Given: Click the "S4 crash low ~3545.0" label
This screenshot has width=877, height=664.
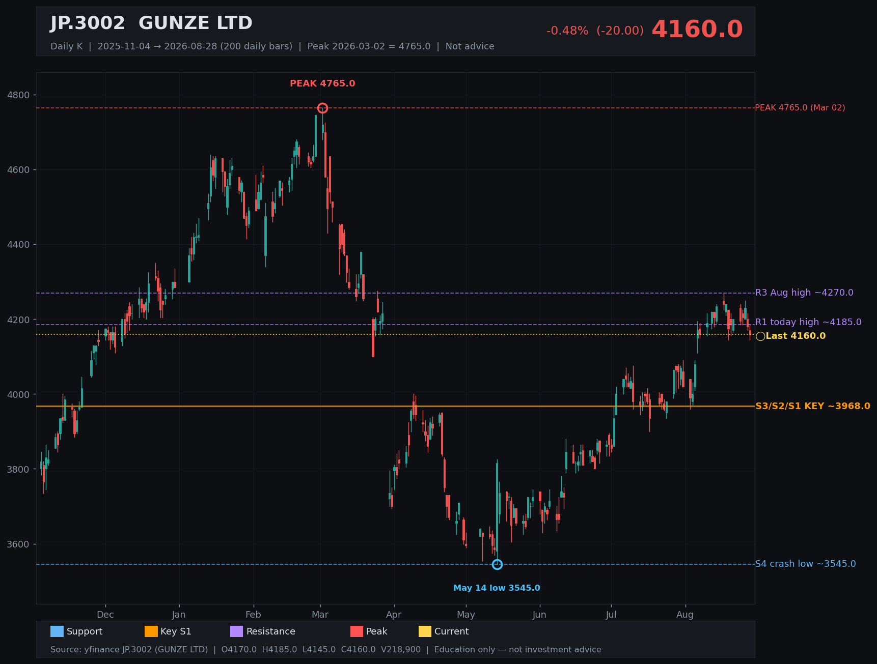Looking at the screenshot, I should (805, 564).
